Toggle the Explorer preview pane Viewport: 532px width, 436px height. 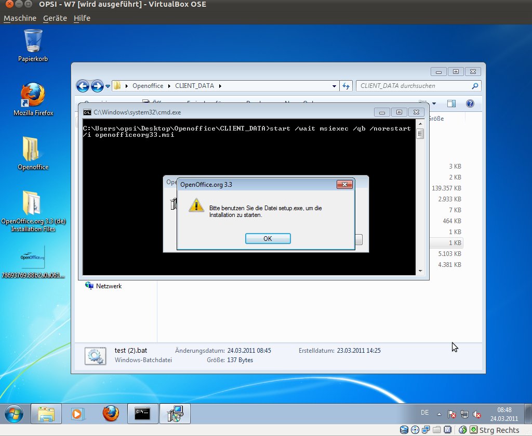tap(451, 104)
